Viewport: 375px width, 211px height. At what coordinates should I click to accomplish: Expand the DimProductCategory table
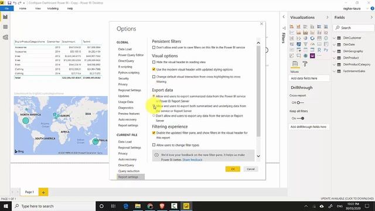click(x=335, y=64)
